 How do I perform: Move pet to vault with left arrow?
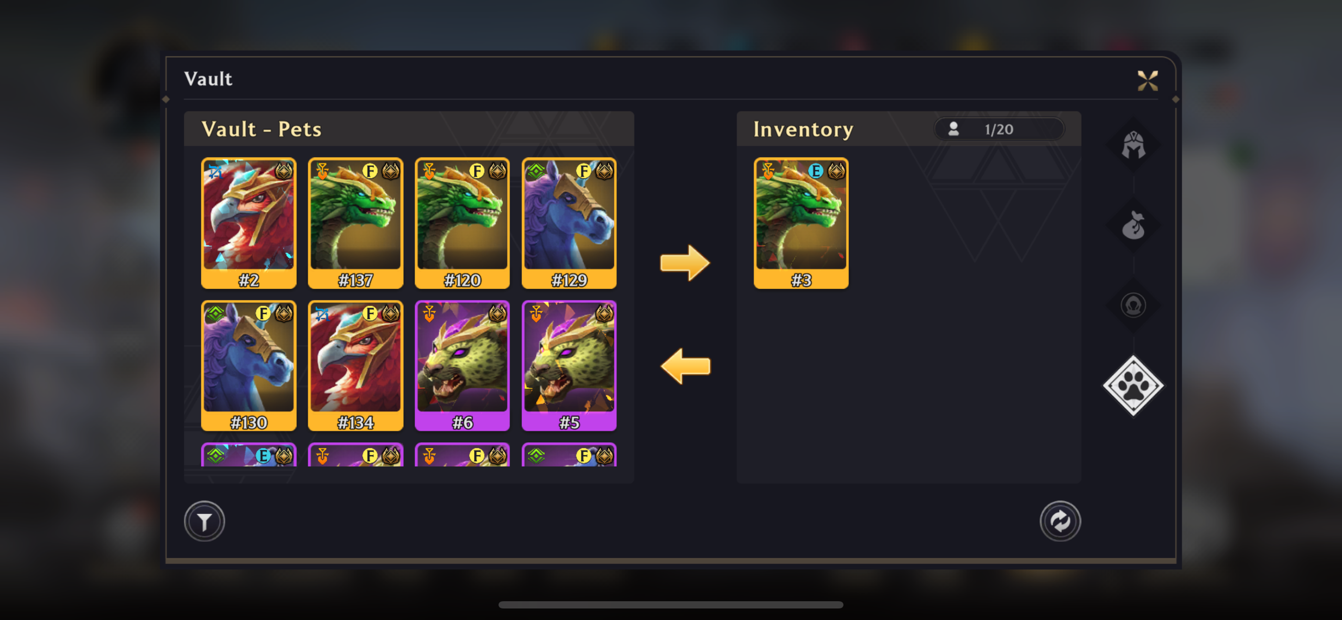(685, 366)
